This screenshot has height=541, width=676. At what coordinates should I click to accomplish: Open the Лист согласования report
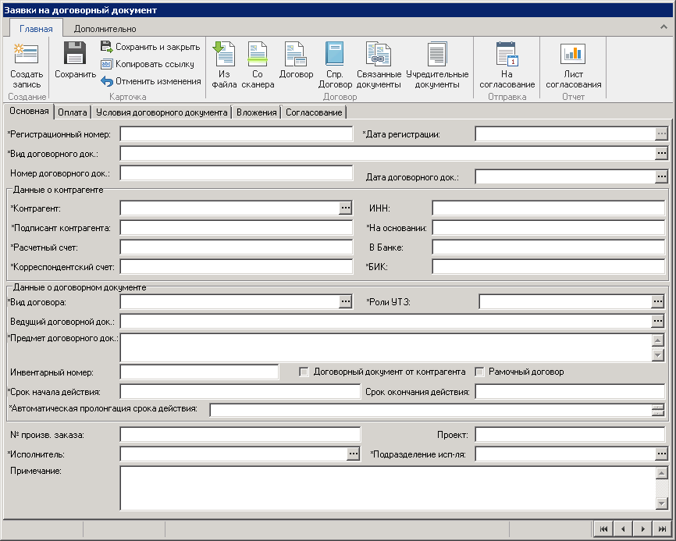[573, 65]
